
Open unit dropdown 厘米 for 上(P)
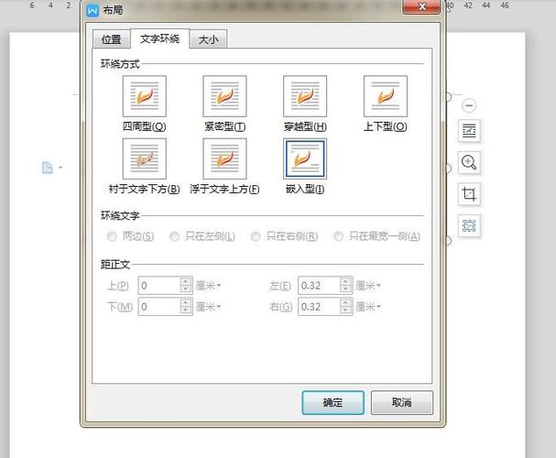pyautogui.click(x=209, y=286)
